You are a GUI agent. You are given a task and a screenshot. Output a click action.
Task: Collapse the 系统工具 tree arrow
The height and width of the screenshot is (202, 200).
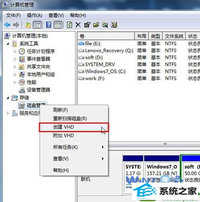coord(8,44)
